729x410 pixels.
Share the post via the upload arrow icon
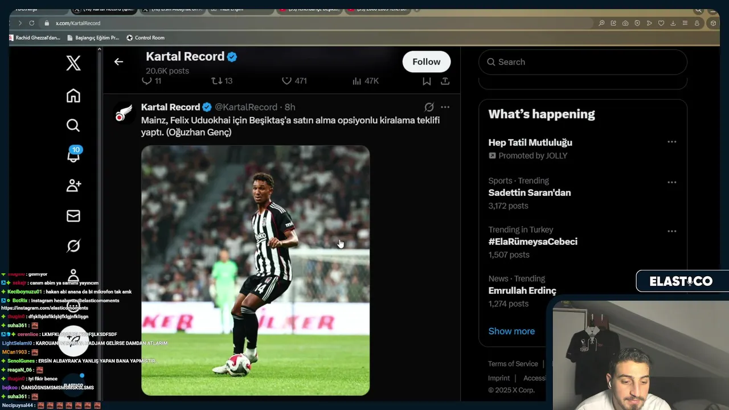click(x=445, y=81)
